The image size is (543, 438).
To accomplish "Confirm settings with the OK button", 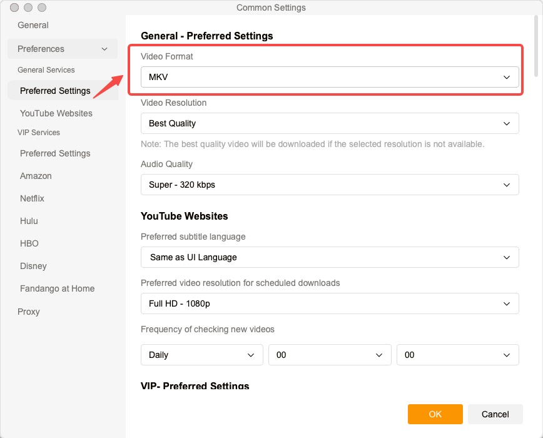I will click(435, 414).
